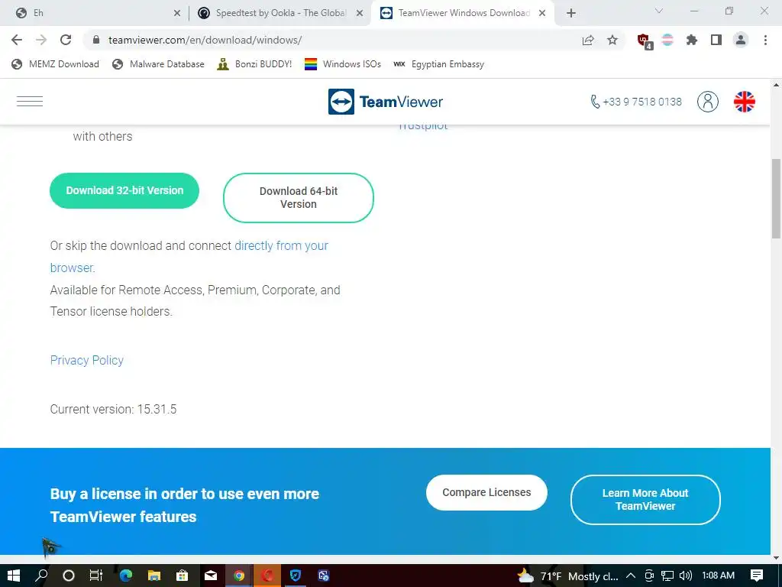Viewport: 782px width, 587px height.
Task: Open the taskbar clock showing 1:08 AM
Action: pyautogui.click(x=718, y=576)
